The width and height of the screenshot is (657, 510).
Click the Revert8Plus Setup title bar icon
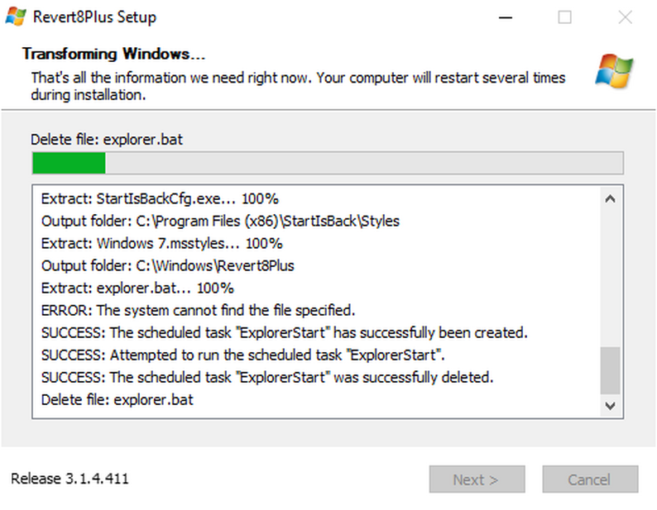pos(15,17)
